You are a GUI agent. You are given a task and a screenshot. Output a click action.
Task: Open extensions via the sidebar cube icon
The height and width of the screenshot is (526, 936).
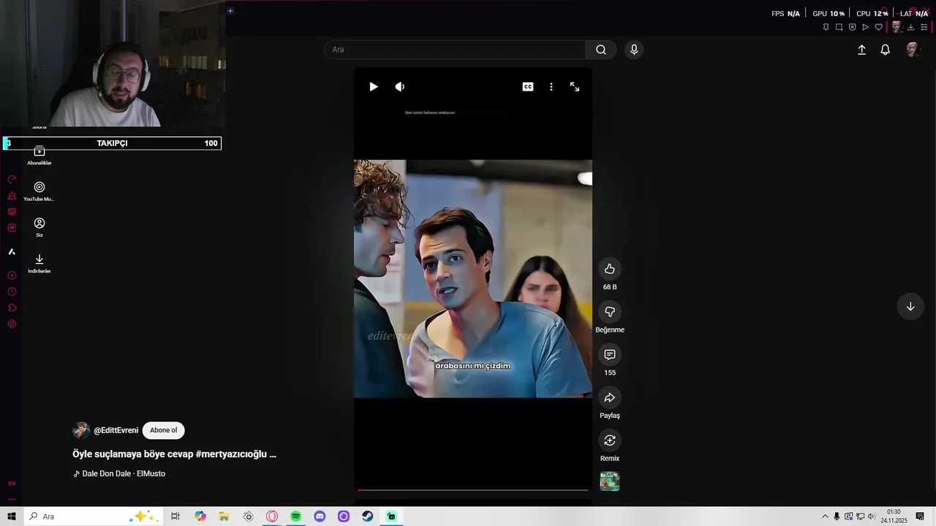pos(12,308)
